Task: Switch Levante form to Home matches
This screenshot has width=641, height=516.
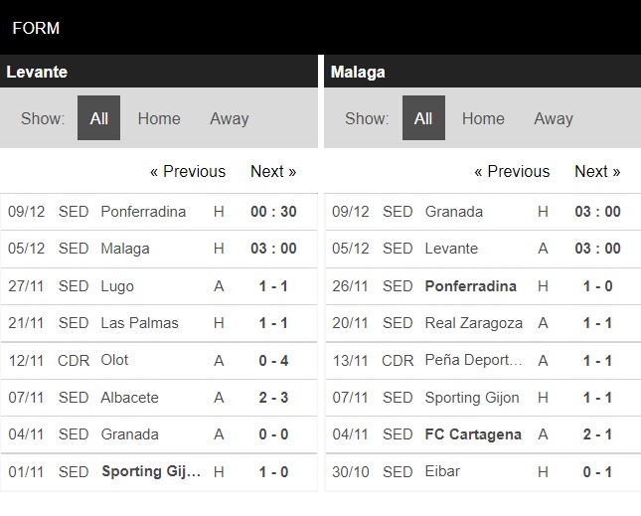Action: tap(159, 118)
